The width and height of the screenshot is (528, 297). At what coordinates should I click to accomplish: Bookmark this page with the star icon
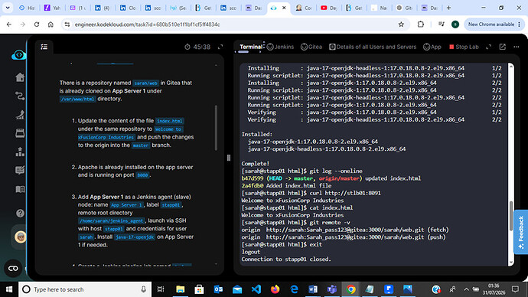pos(401,24)
